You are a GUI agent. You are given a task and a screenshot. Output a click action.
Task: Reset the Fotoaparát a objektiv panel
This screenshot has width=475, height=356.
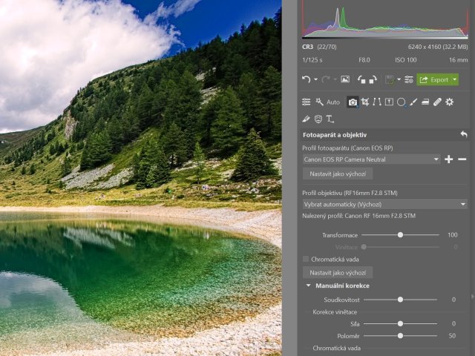pos(464,134)
